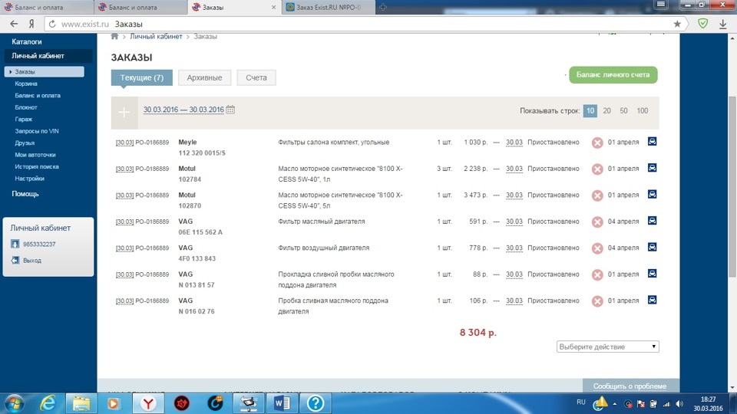Open Корзина in the sidebar

pos(26,84)
